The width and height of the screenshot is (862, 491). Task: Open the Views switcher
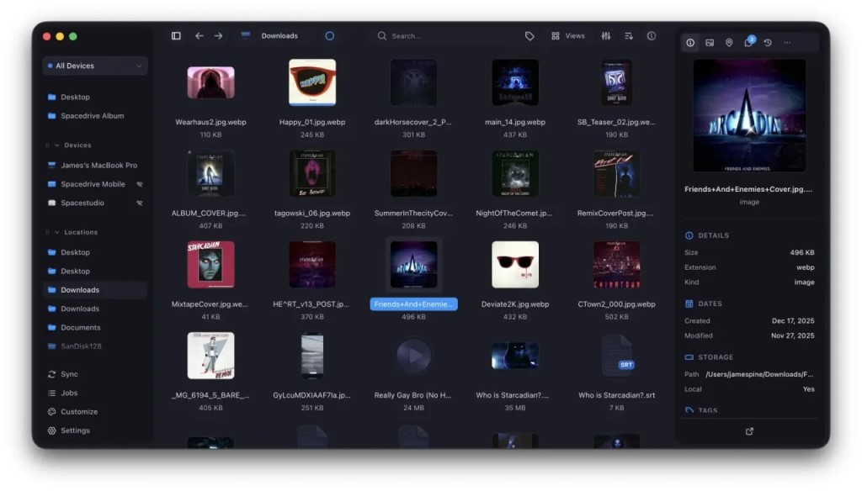568,35
